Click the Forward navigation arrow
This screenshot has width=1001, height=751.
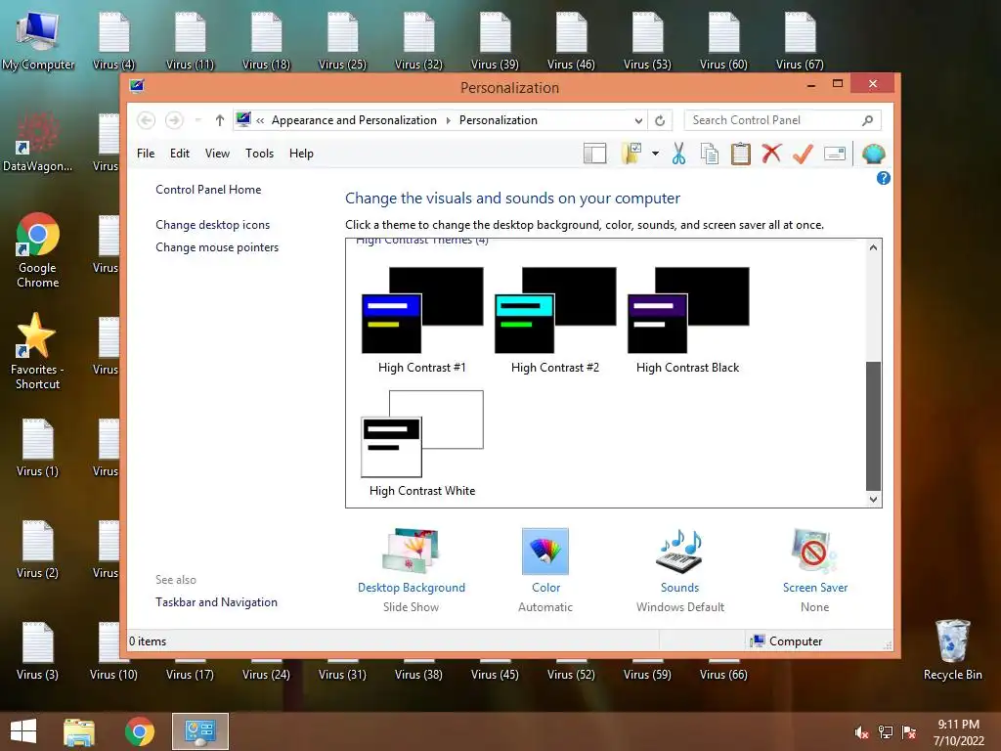(174, 120)
